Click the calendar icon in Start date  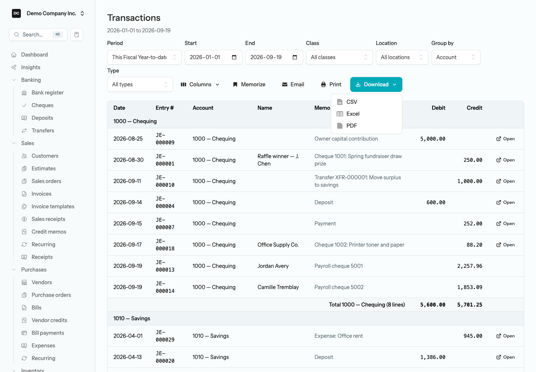pyautogui.click(x=234, y=57)
